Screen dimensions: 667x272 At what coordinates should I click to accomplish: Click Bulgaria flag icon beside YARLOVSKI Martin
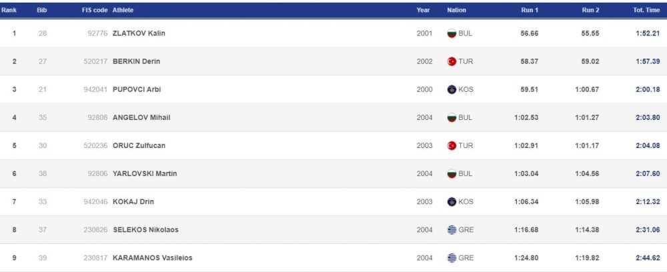(x=452, y=173)
